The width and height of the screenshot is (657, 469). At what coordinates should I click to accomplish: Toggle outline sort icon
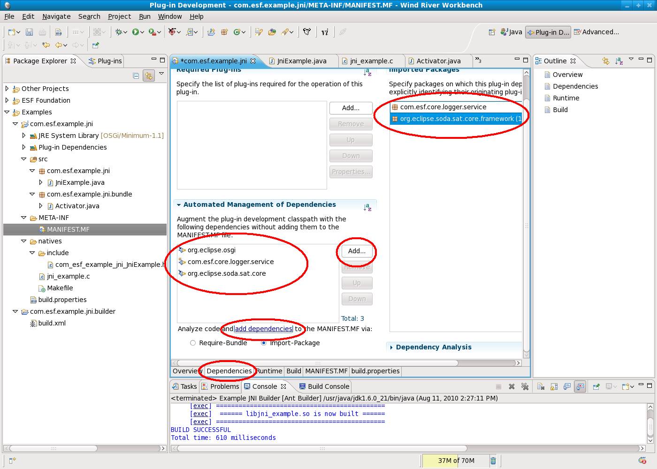tap(619, 61)
